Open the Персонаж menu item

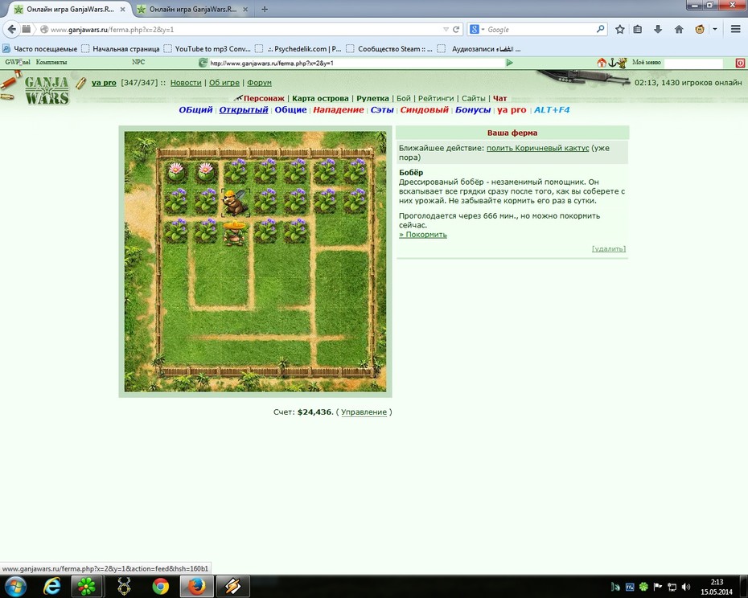[x=264, y=98]
